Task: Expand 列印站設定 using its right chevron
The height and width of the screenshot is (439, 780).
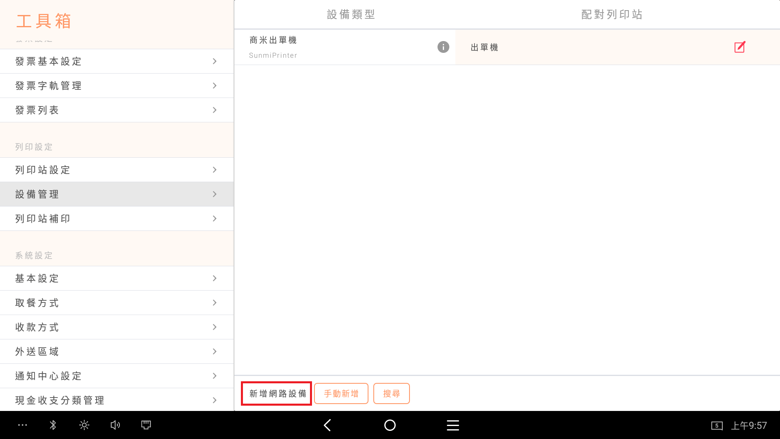Action: coord(214,170)
